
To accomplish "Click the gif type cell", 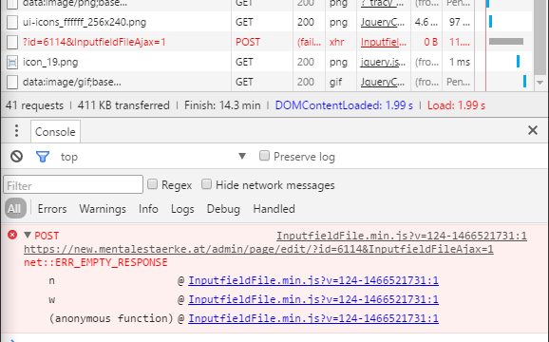I will point(336,83).
